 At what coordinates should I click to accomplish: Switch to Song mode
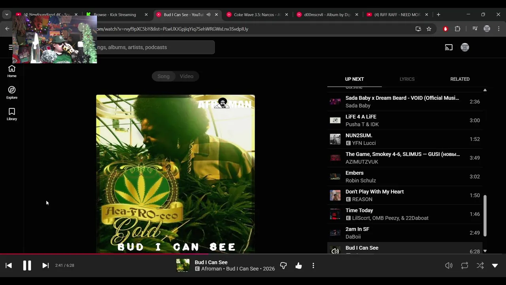tap(164, 76)
